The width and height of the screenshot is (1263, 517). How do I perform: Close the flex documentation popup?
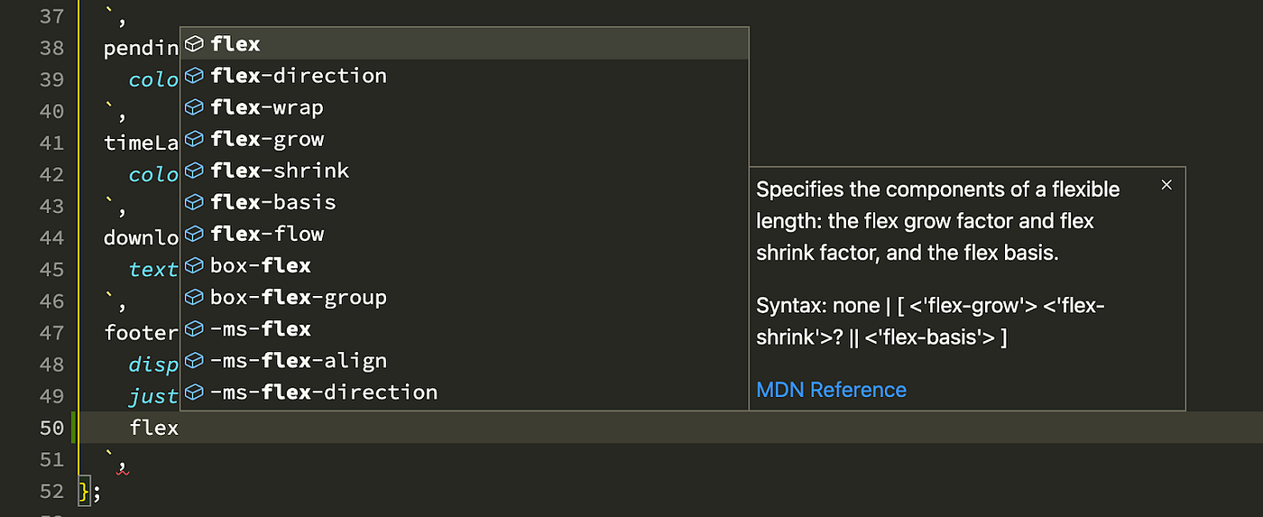[1166, 185]
